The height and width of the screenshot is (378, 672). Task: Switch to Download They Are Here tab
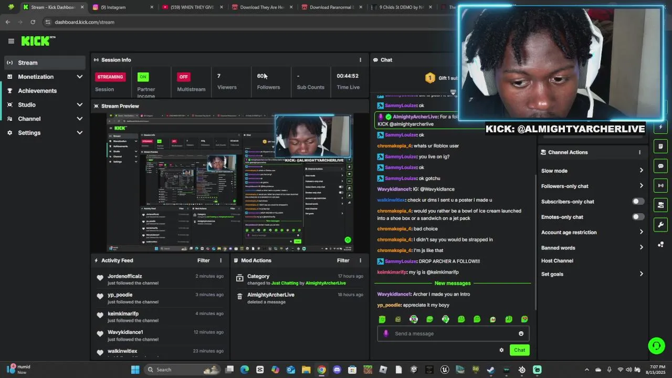(x=262, y=7)
